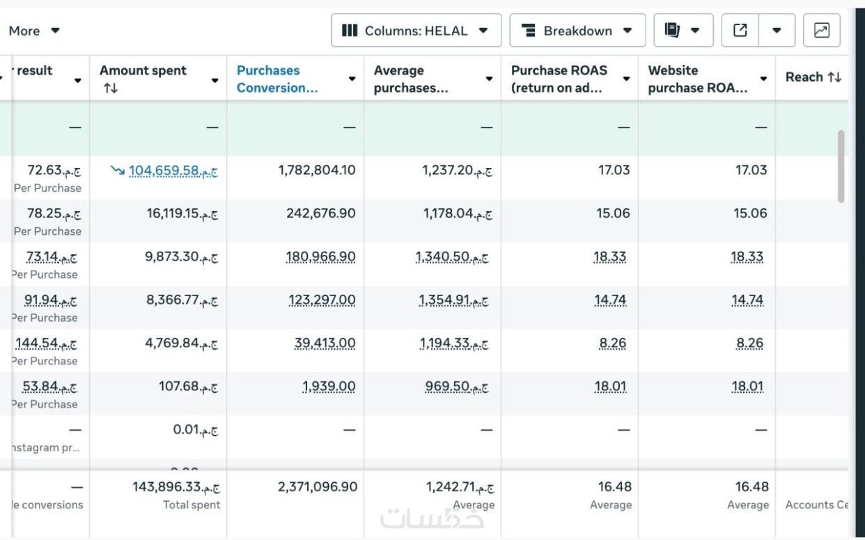Open the More dropdown menu

coord(34,31)
